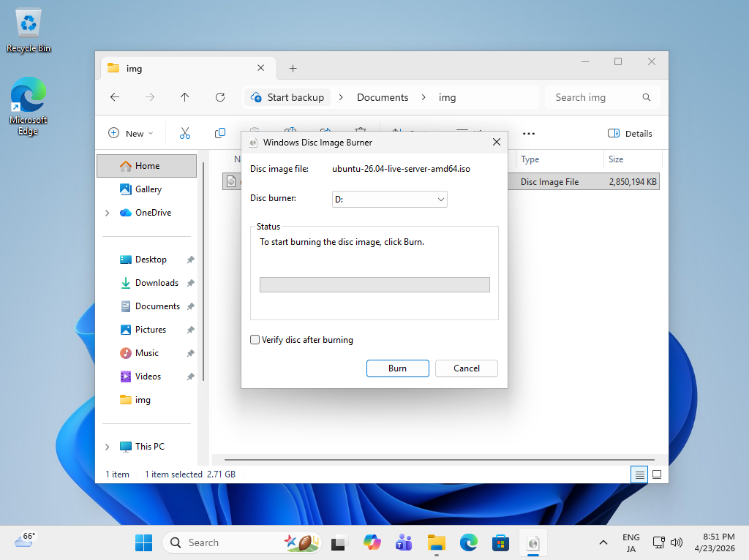Click the Back arrow in File Explorer

tap(115, 97)
